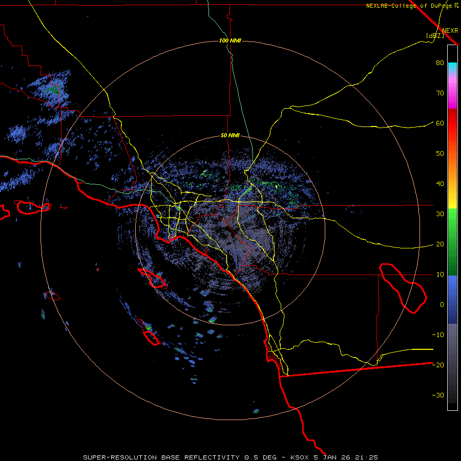Click the 60 value on the dBZ scale
Viewport: 461px width, 461px height.
[x=440, y=123]
